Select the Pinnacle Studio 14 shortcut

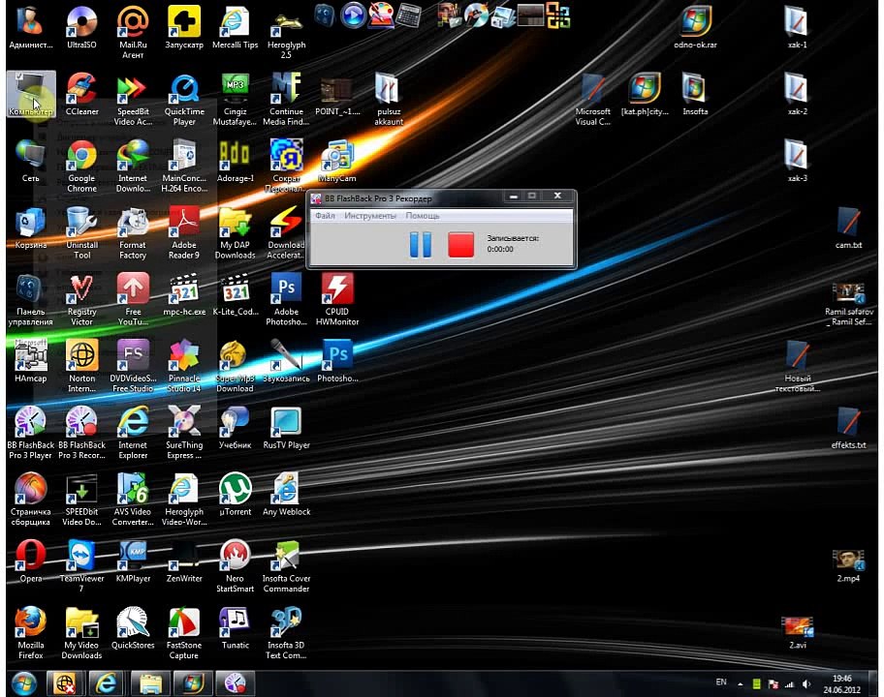tap(184, 366)
